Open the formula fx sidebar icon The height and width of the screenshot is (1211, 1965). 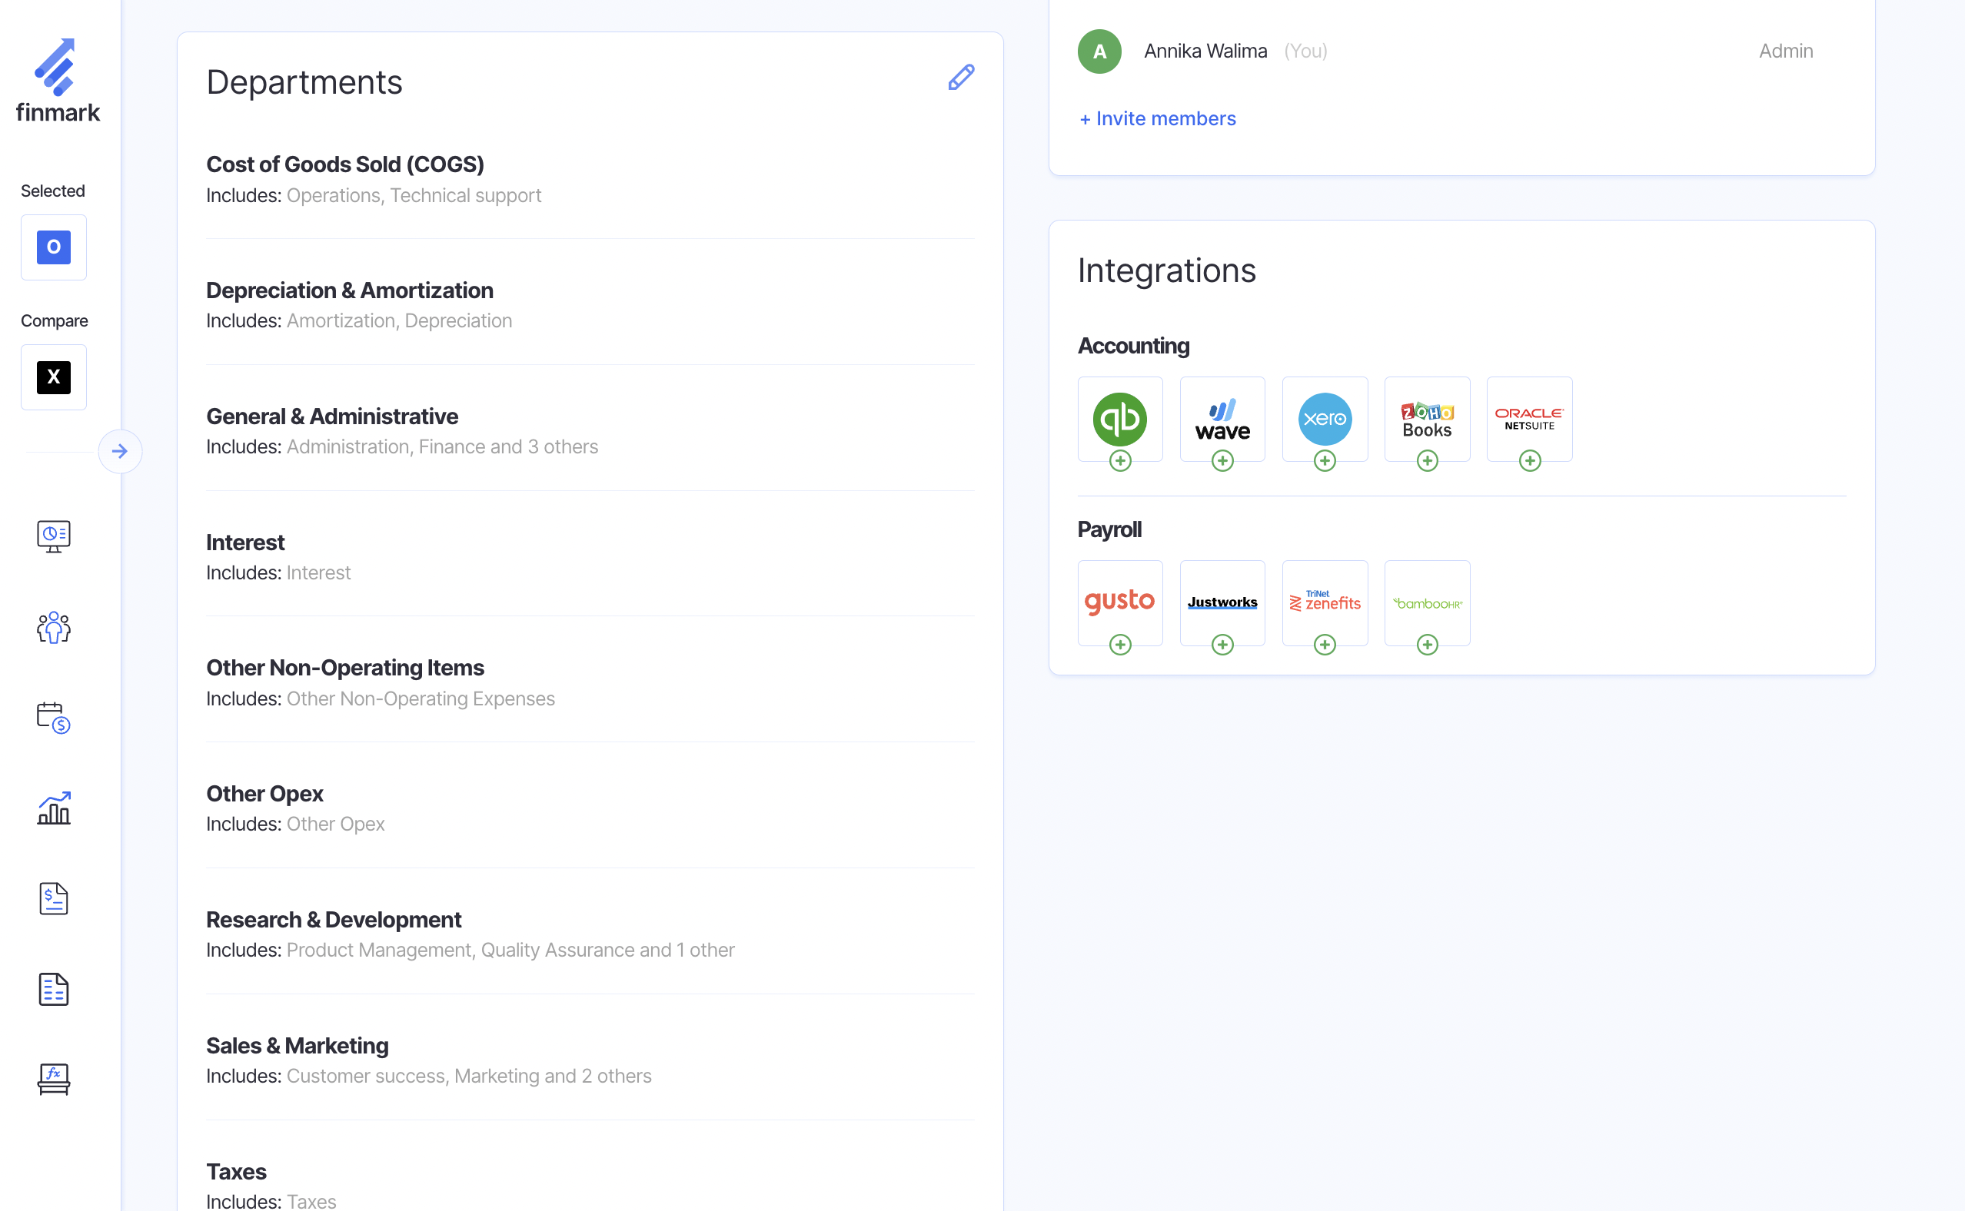point(54,1079)
